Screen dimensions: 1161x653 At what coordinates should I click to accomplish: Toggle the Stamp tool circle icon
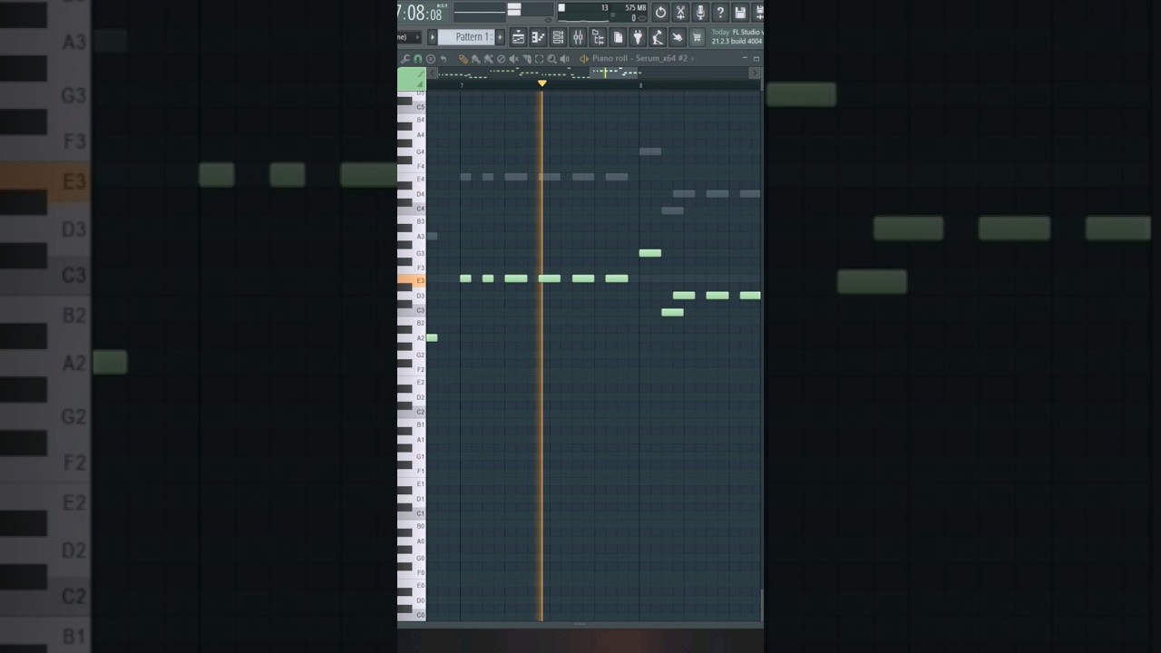(431, 59)
